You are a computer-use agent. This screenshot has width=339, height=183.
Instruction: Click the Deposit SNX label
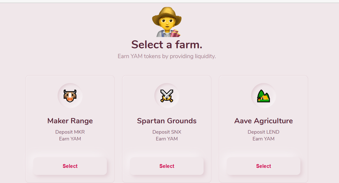click(x=167, y=132)
